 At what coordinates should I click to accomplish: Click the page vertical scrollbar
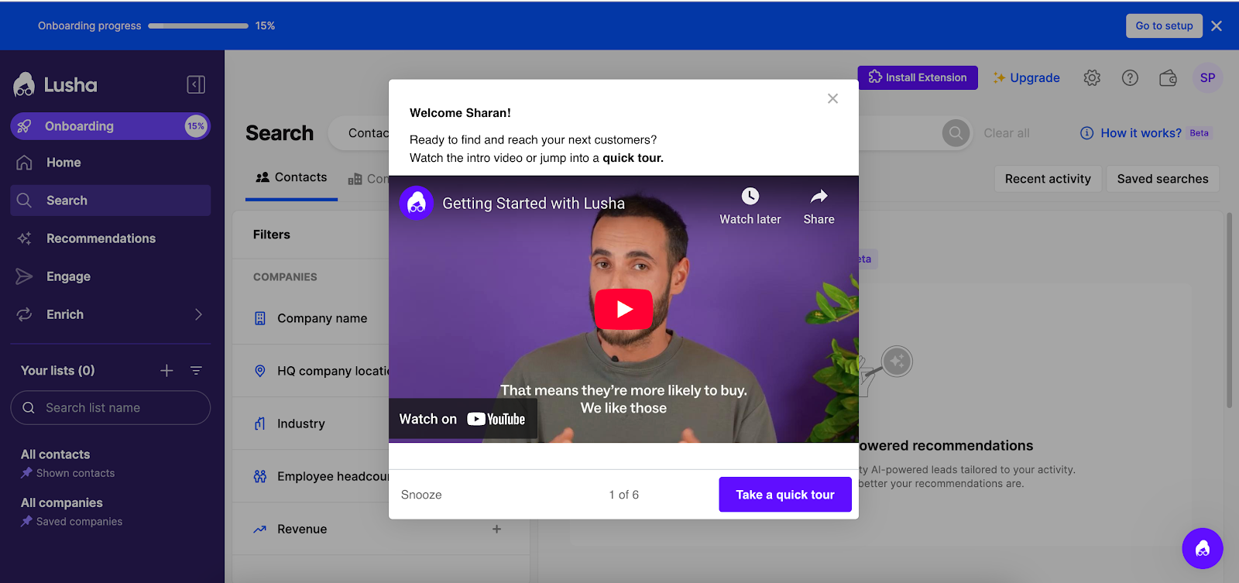coord(1229,310)
